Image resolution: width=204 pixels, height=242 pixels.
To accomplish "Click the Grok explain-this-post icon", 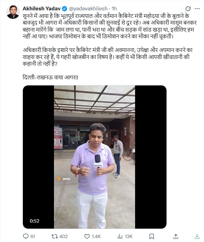I will 188,9.
